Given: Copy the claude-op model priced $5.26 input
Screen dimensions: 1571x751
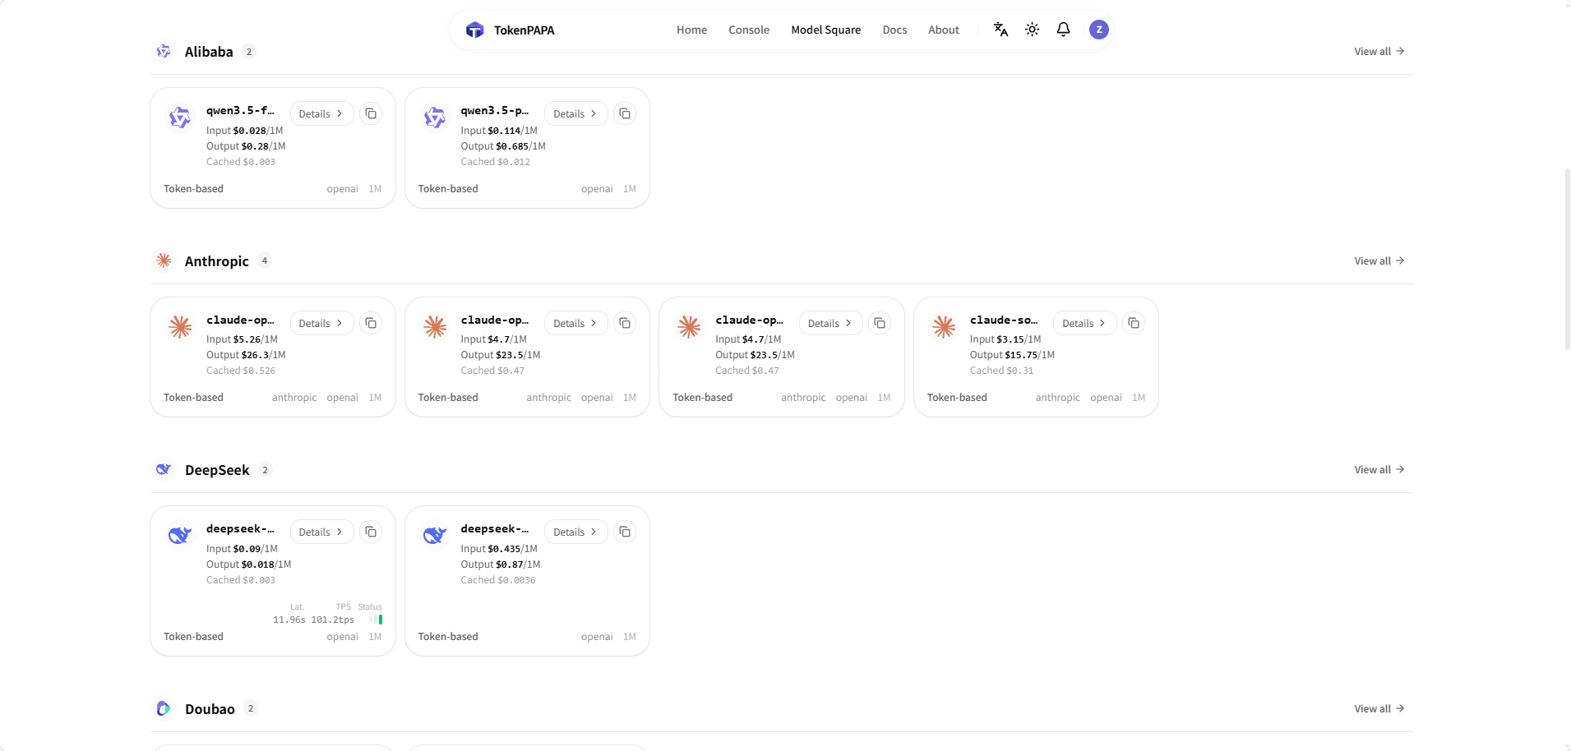Looking at the screenshot, I should 371,323.
